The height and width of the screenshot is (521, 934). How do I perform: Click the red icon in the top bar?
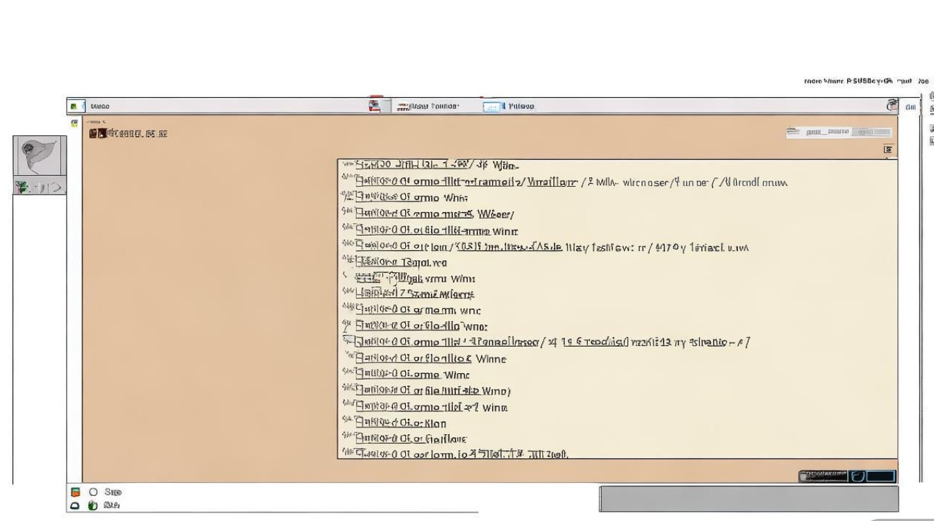tap(375, 106)
